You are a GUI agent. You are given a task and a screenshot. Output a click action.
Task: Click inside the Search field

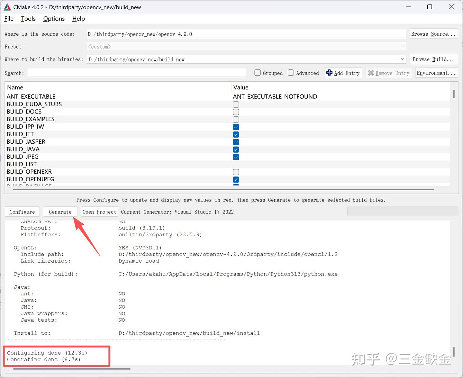(136, 73)
